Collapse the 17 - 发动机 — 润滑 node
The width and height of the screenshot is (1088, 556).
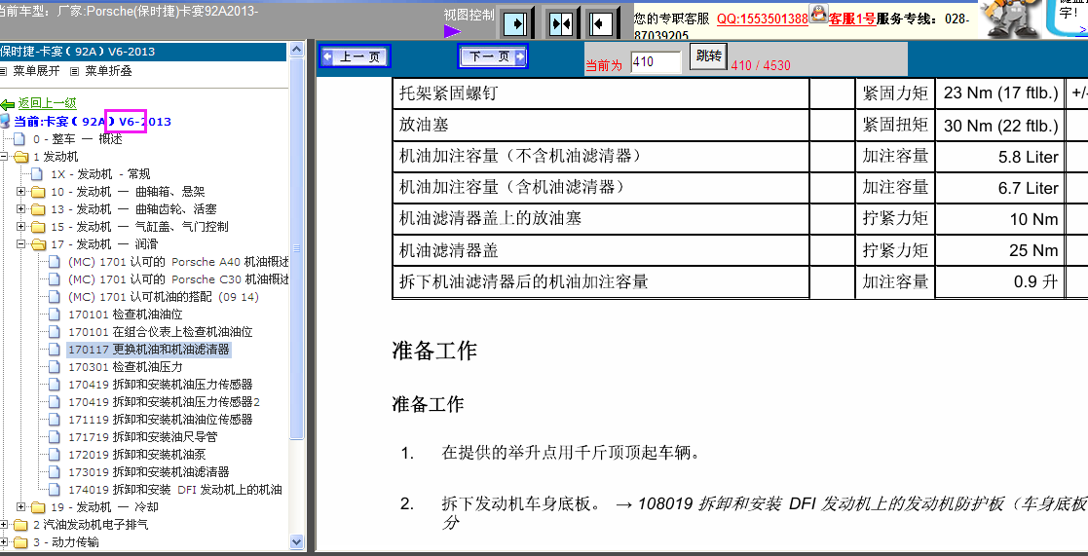[x=20, y=244]
